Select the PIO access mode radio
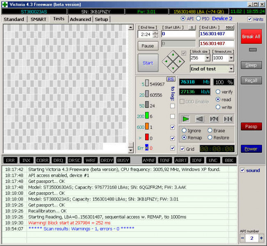This screenshot has width=267, height=246. [x=199, y=18]
